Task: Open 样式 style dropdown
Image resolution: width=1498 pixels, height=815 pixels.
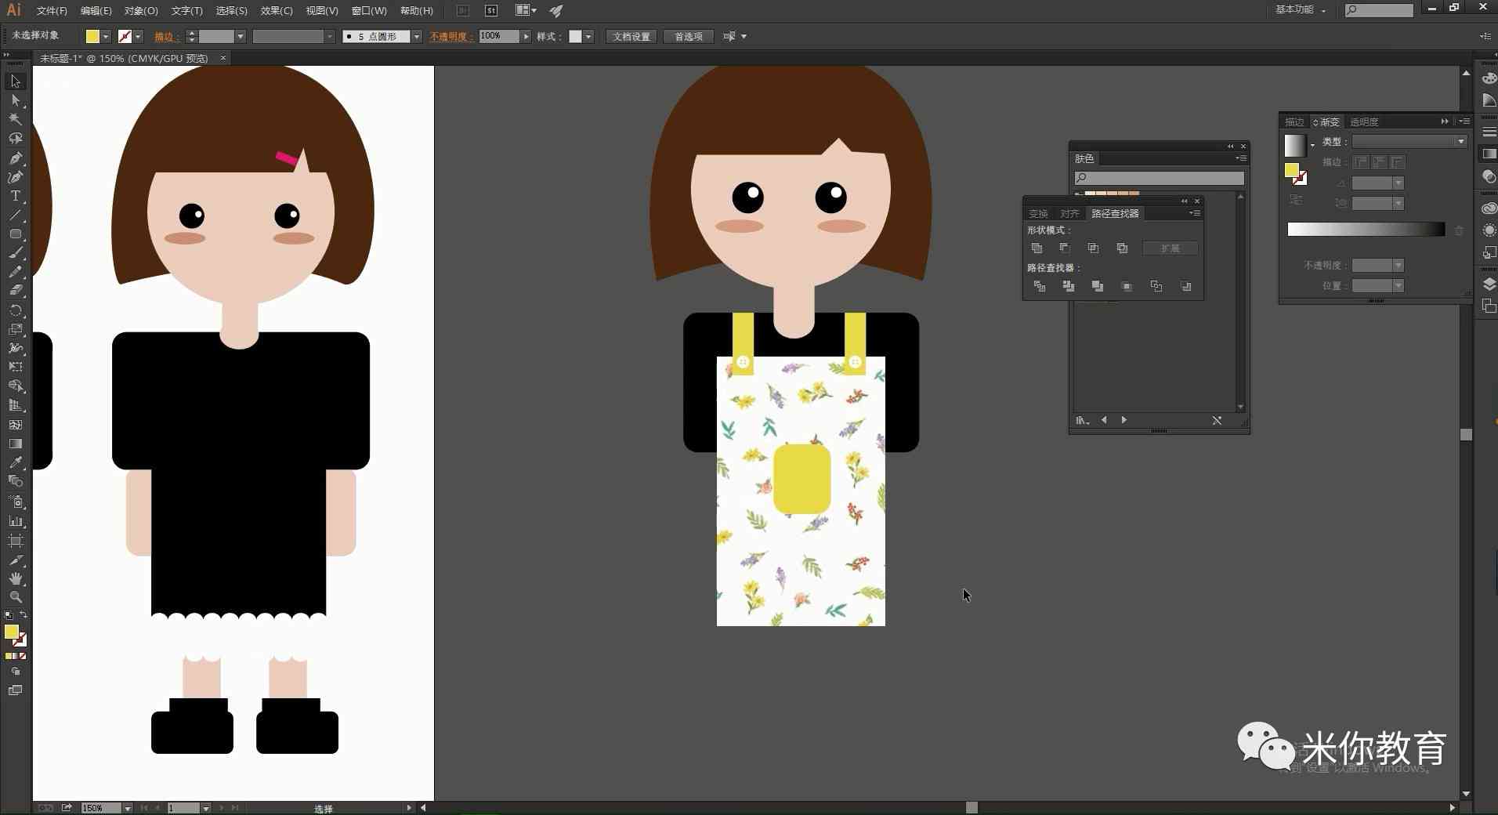Action: point(588,37)
